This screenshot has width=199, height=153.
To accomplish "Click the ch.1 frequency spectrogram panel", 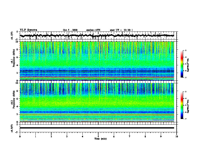I will (x=97, y=61).
